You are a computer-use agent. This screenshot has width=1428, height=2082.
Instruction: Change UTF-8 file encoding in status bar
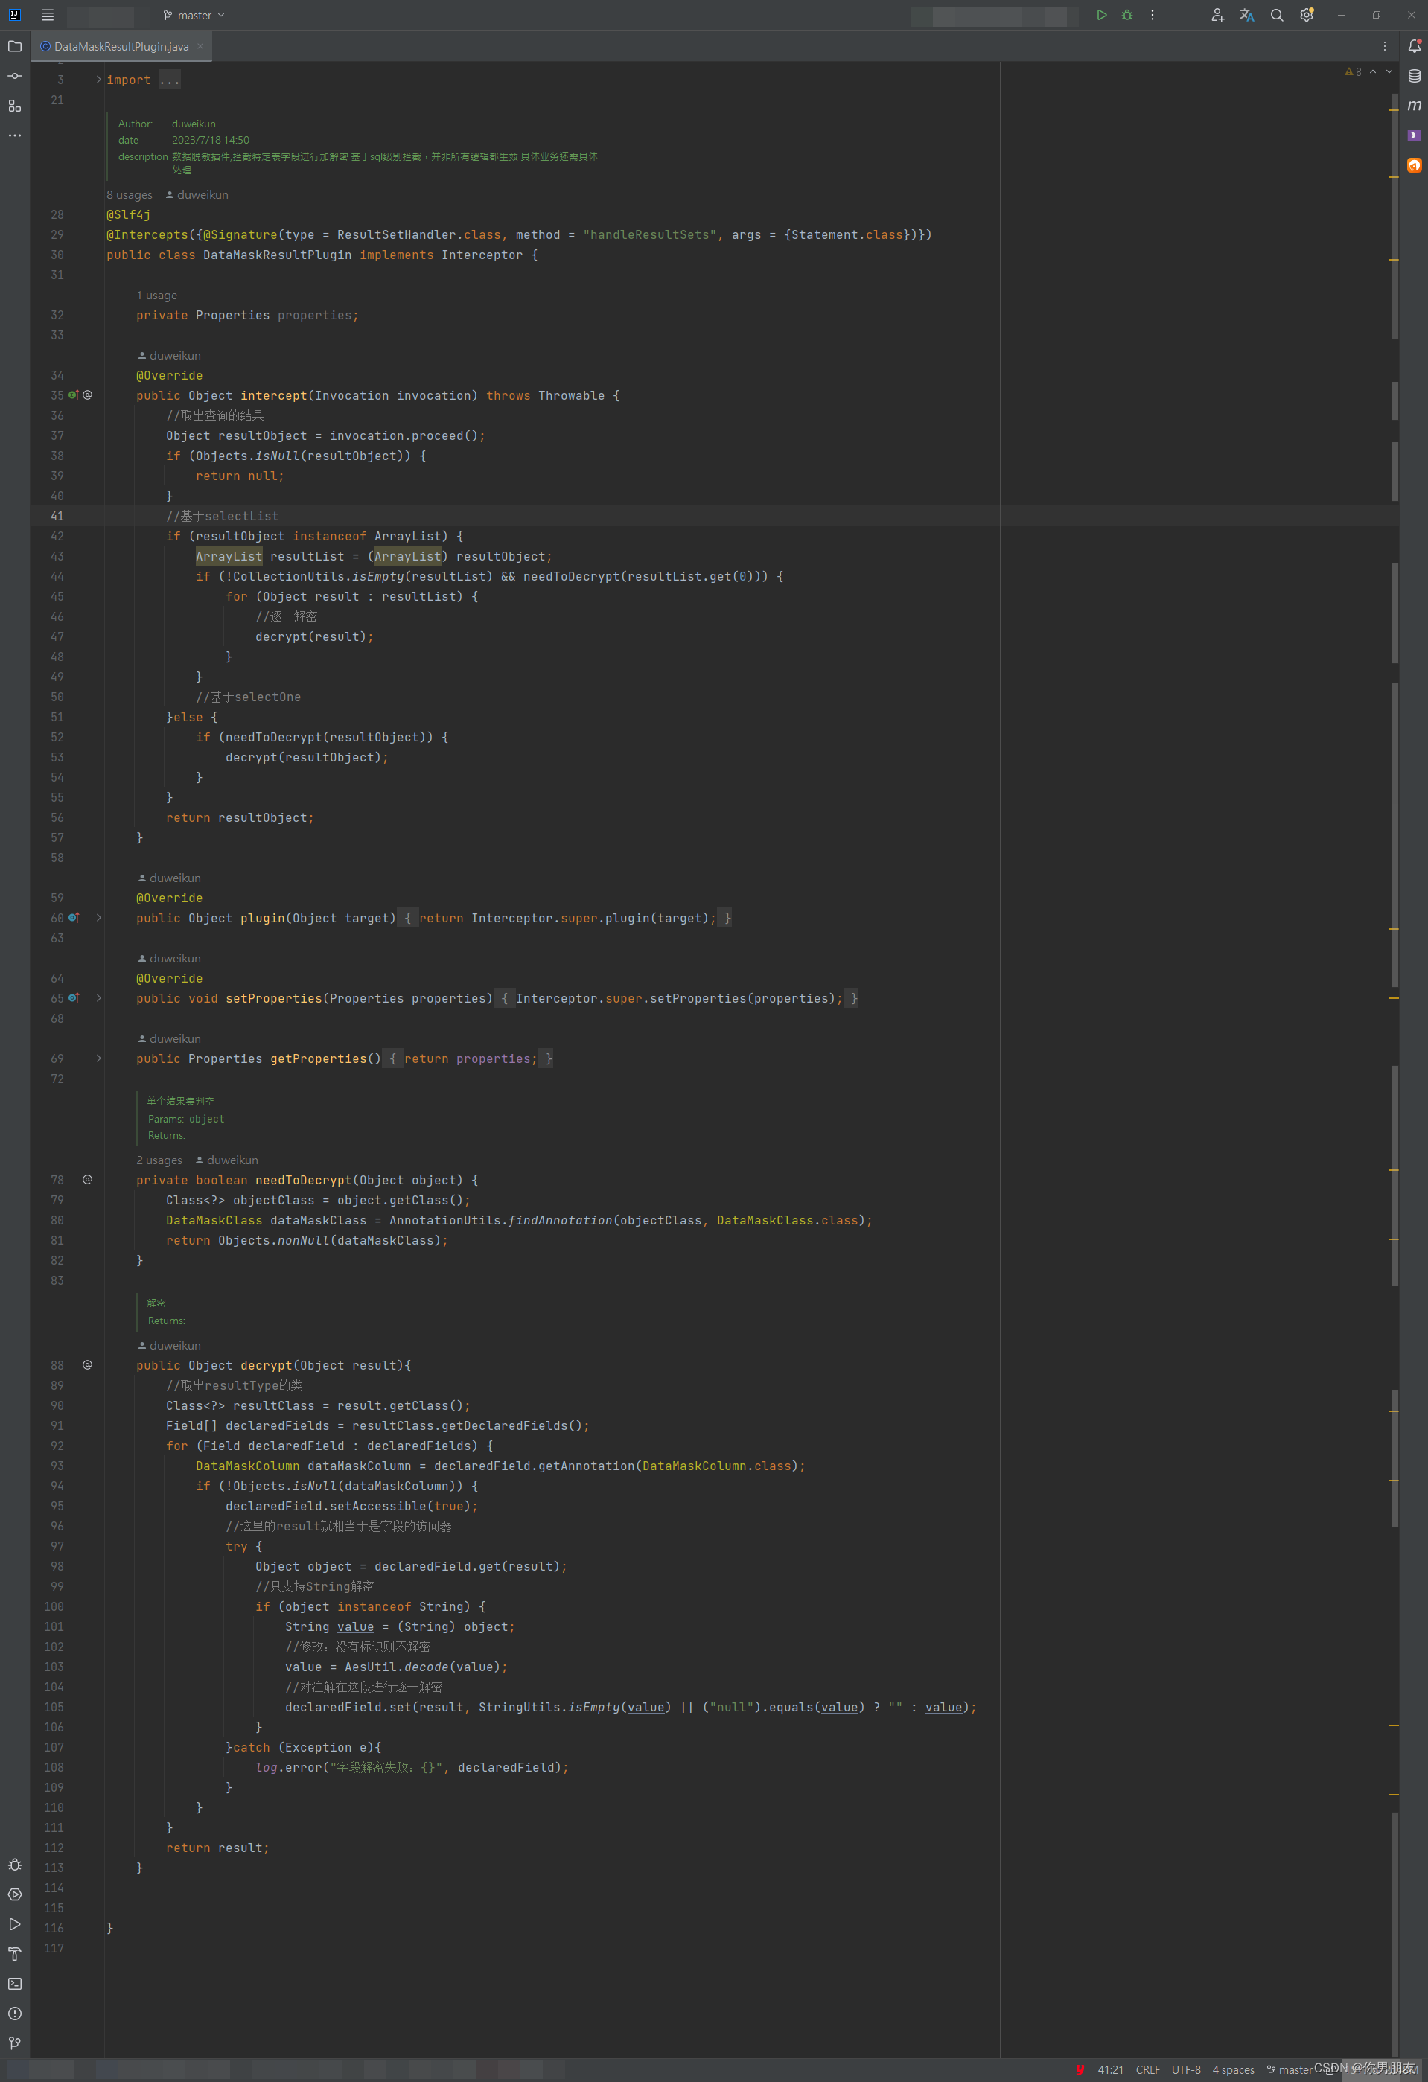point(1186,2069)
